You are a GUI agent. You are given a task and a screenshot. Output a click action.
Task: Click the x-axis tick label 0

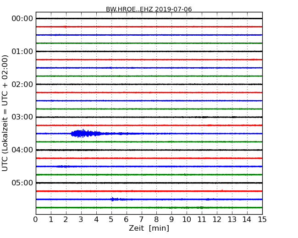[x=36, y=220]
